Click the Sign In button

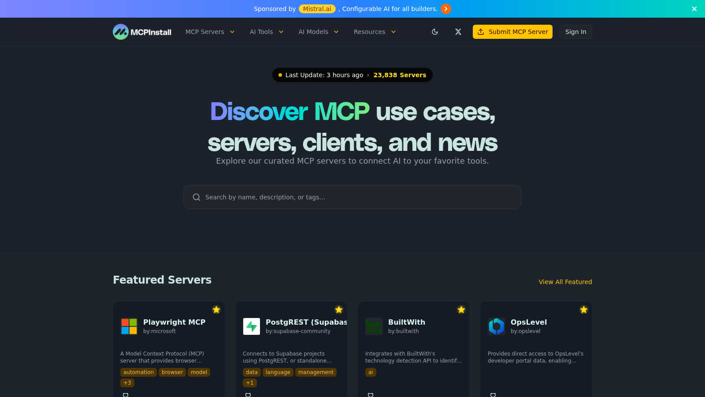point(575,32)
